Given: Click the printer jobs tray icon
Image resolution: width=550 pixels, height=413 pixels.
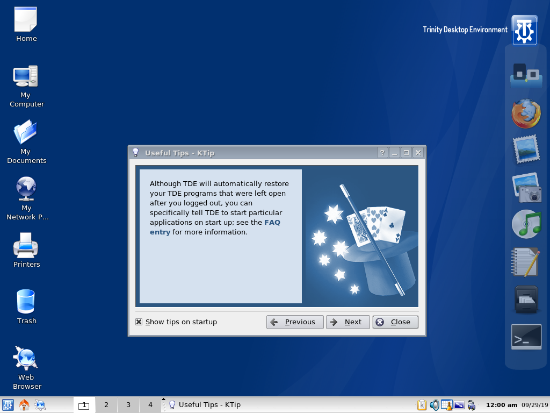Looking at the screenshot, I should [x=472, y=405].
